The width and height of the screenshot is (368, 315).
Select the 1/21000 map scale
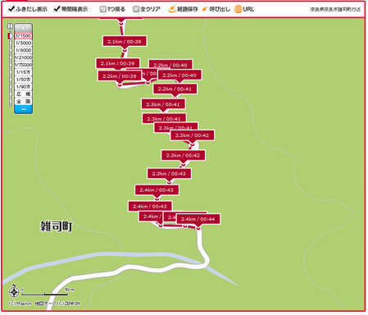tap(23, 57)
